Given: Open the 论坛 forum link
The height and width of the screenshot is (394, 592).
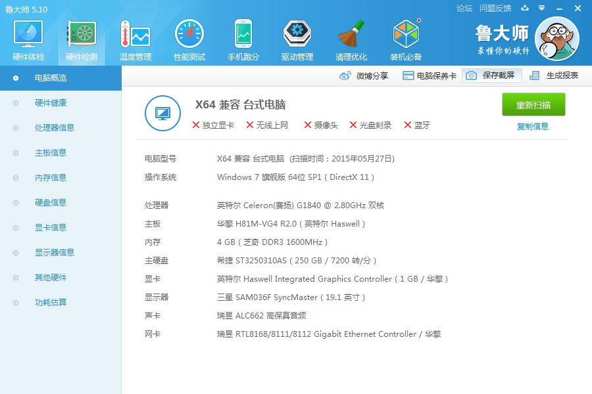Looking at the screenshot, I should pos(465,9).
